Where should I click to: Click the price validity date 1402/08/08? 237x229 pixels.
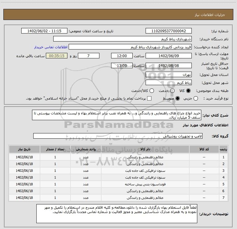click(169, 65)
